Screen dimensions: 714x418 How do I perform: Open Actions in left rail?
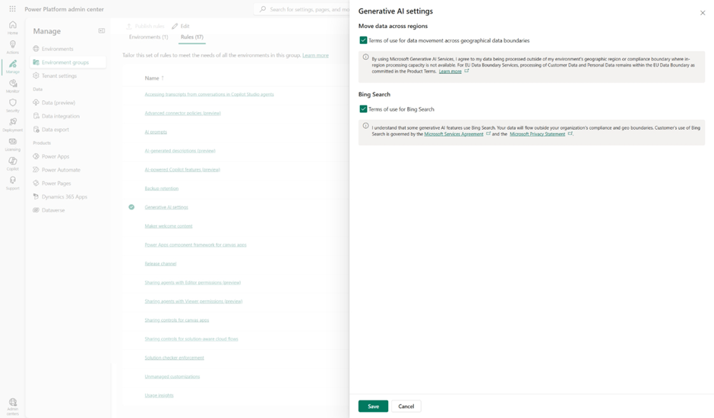13,47
